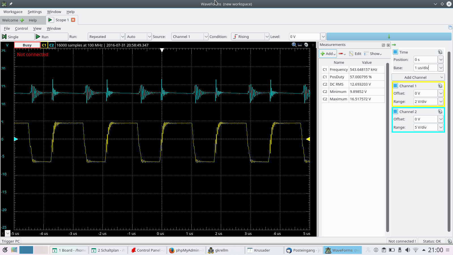Screen dimensions: 453x255
Task: Click the Status: OK button
Action: (432, 241)
